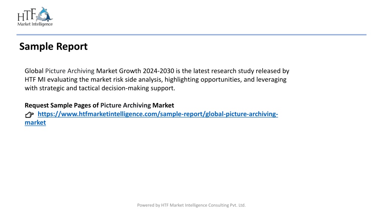Click the footer 'Powered by HTF Market Intelligence Consulting'

pos(191,205)
